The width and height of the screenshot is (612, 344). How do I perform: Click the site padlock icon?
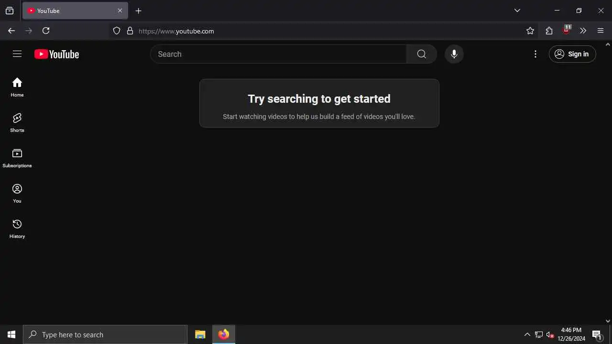pos(130,31)
